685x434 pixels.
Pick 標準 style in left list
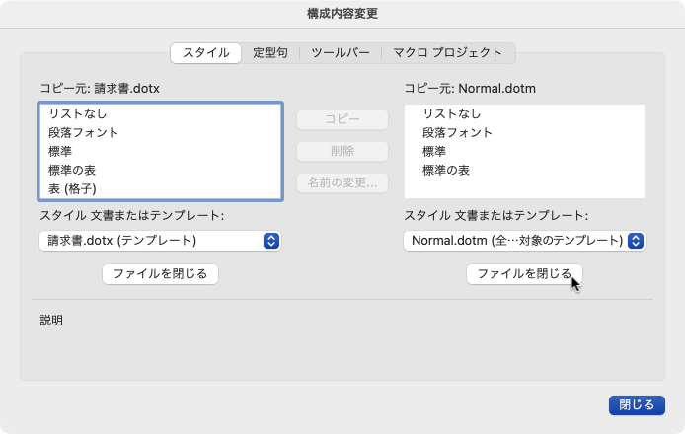tap(59, 152)
